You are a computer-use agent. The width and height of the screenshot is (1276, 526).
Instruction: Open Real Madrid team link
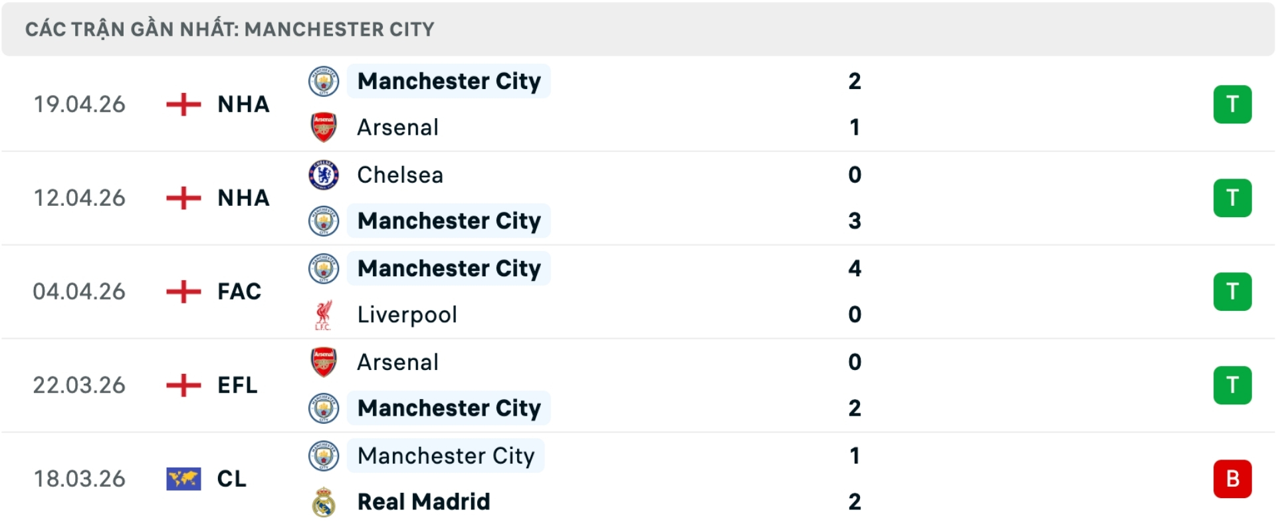(423, 502)
